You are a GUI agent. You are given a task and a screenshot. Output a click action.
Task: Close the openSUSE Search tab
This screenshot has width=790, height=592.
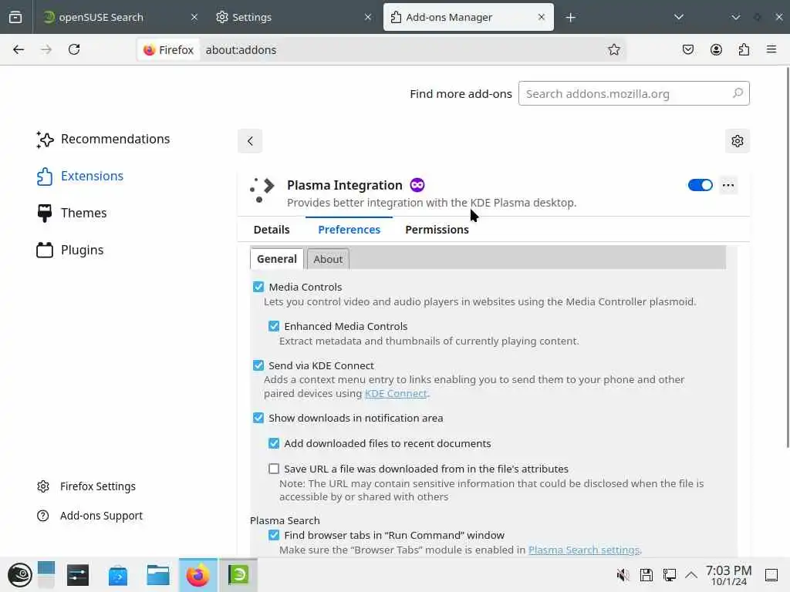tap(194, 17)
